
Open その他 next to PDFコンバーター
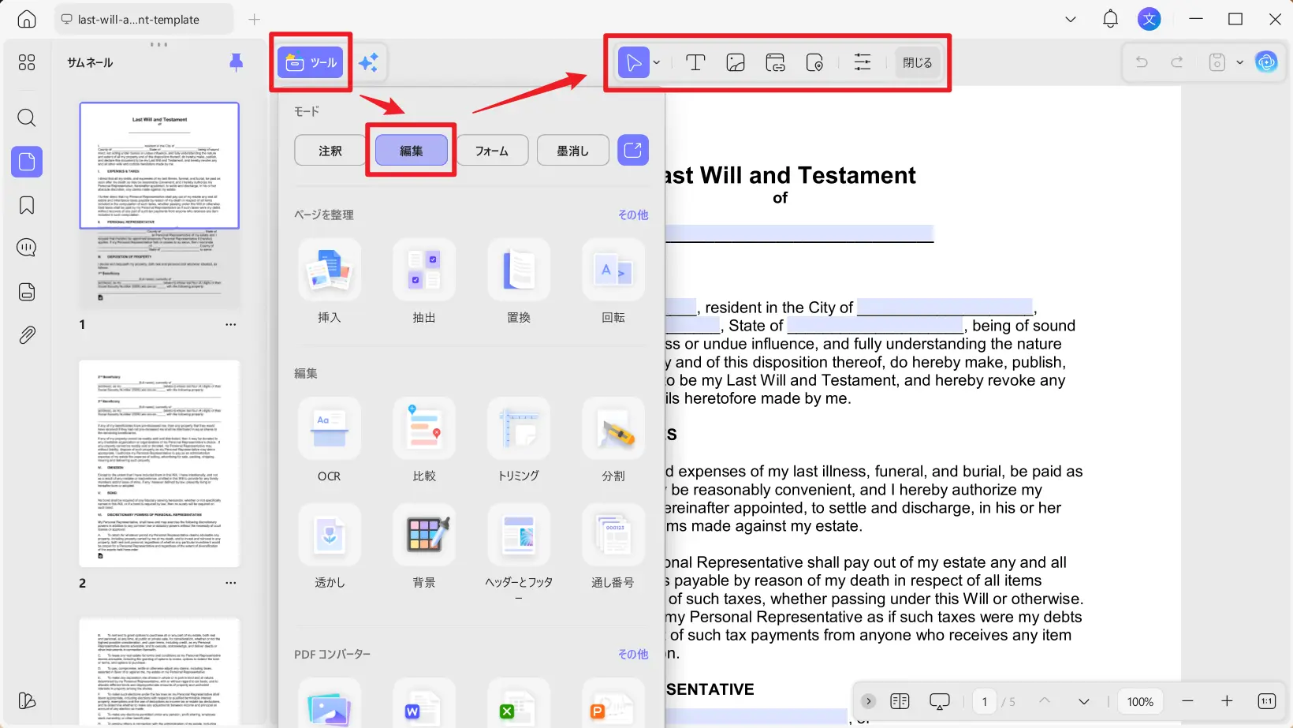click(x=633, y=654)
